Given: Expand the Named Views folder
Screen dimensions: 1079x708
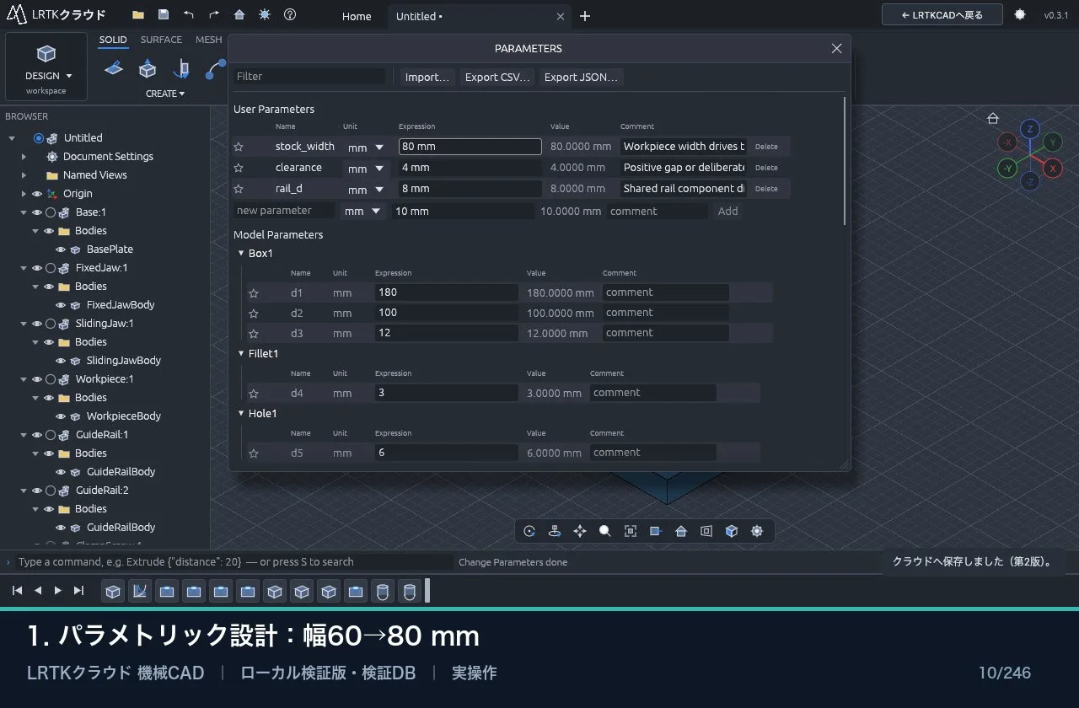Looking at the screenshot, I should coord(24,175).
